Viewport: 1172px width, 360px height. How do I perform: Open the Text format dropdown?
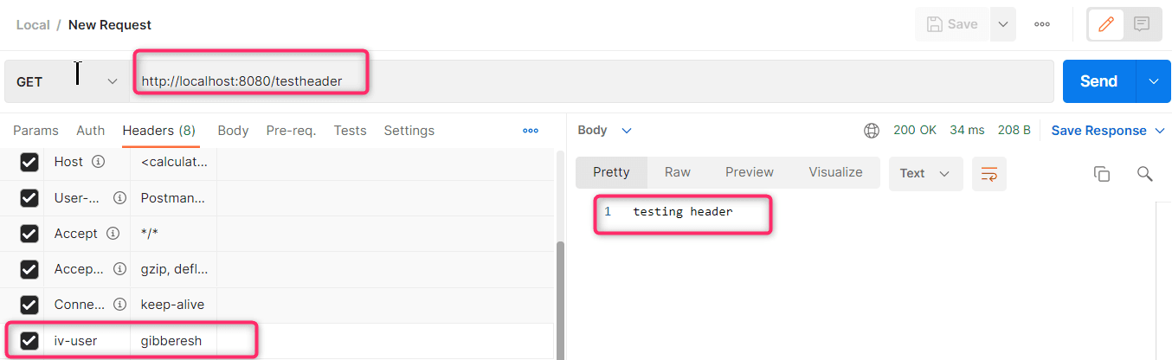point(925,173)
